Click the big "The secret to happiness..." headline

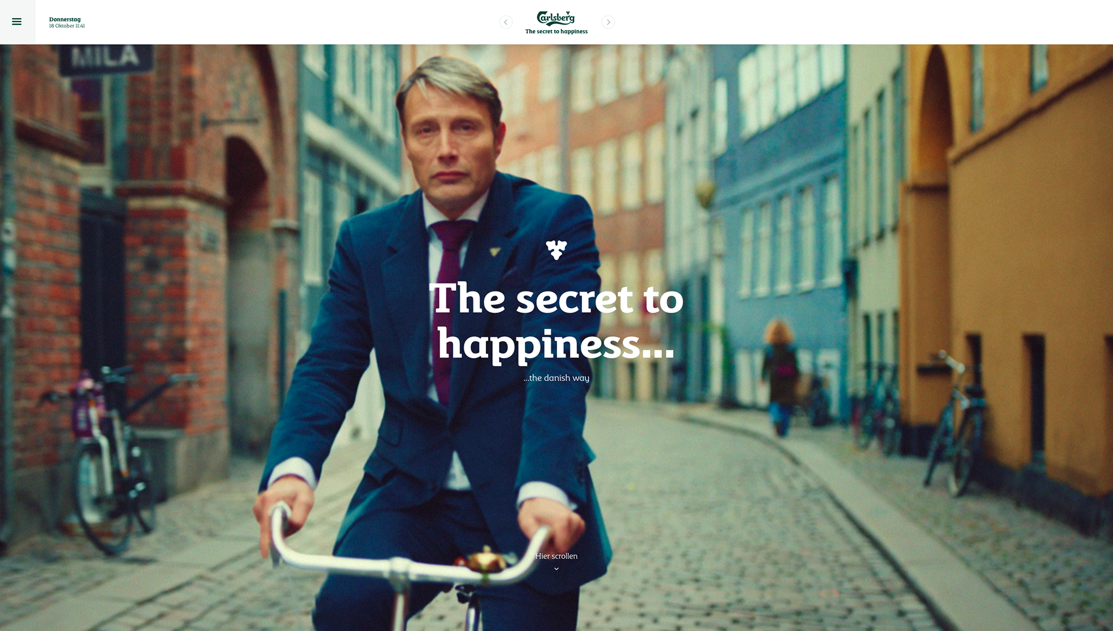point(556,322)
